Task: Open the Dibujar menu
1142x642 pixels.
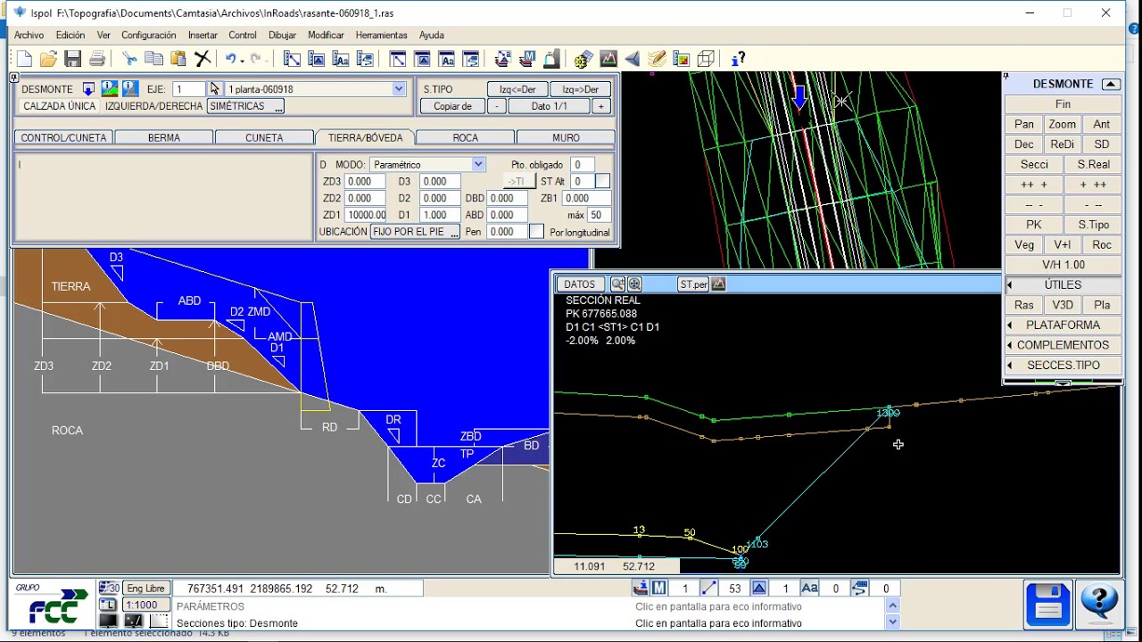Action: (x=282, y=36)
